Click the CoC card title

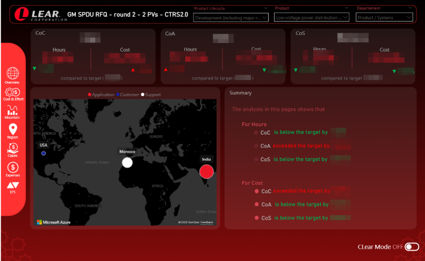click(x=40, y=33)
